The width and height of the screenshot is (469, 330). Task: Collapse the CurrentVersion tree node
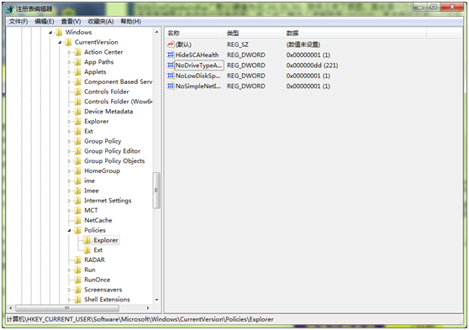pyautogui.click(x=60, y=42)
